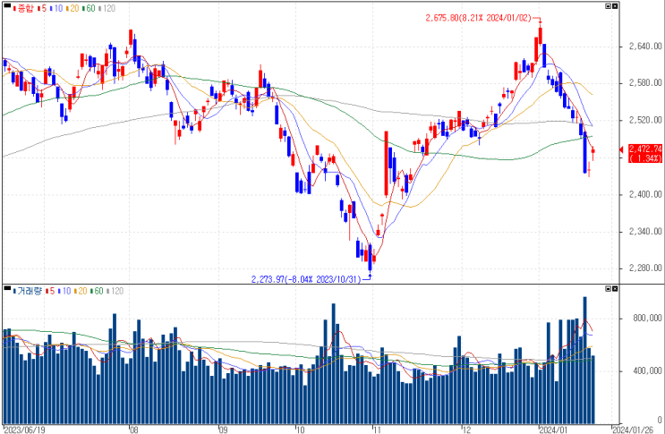Click the 2,580.00 price axis label
The width and height of the screenshot is (665, 434).
pos(645,82)
